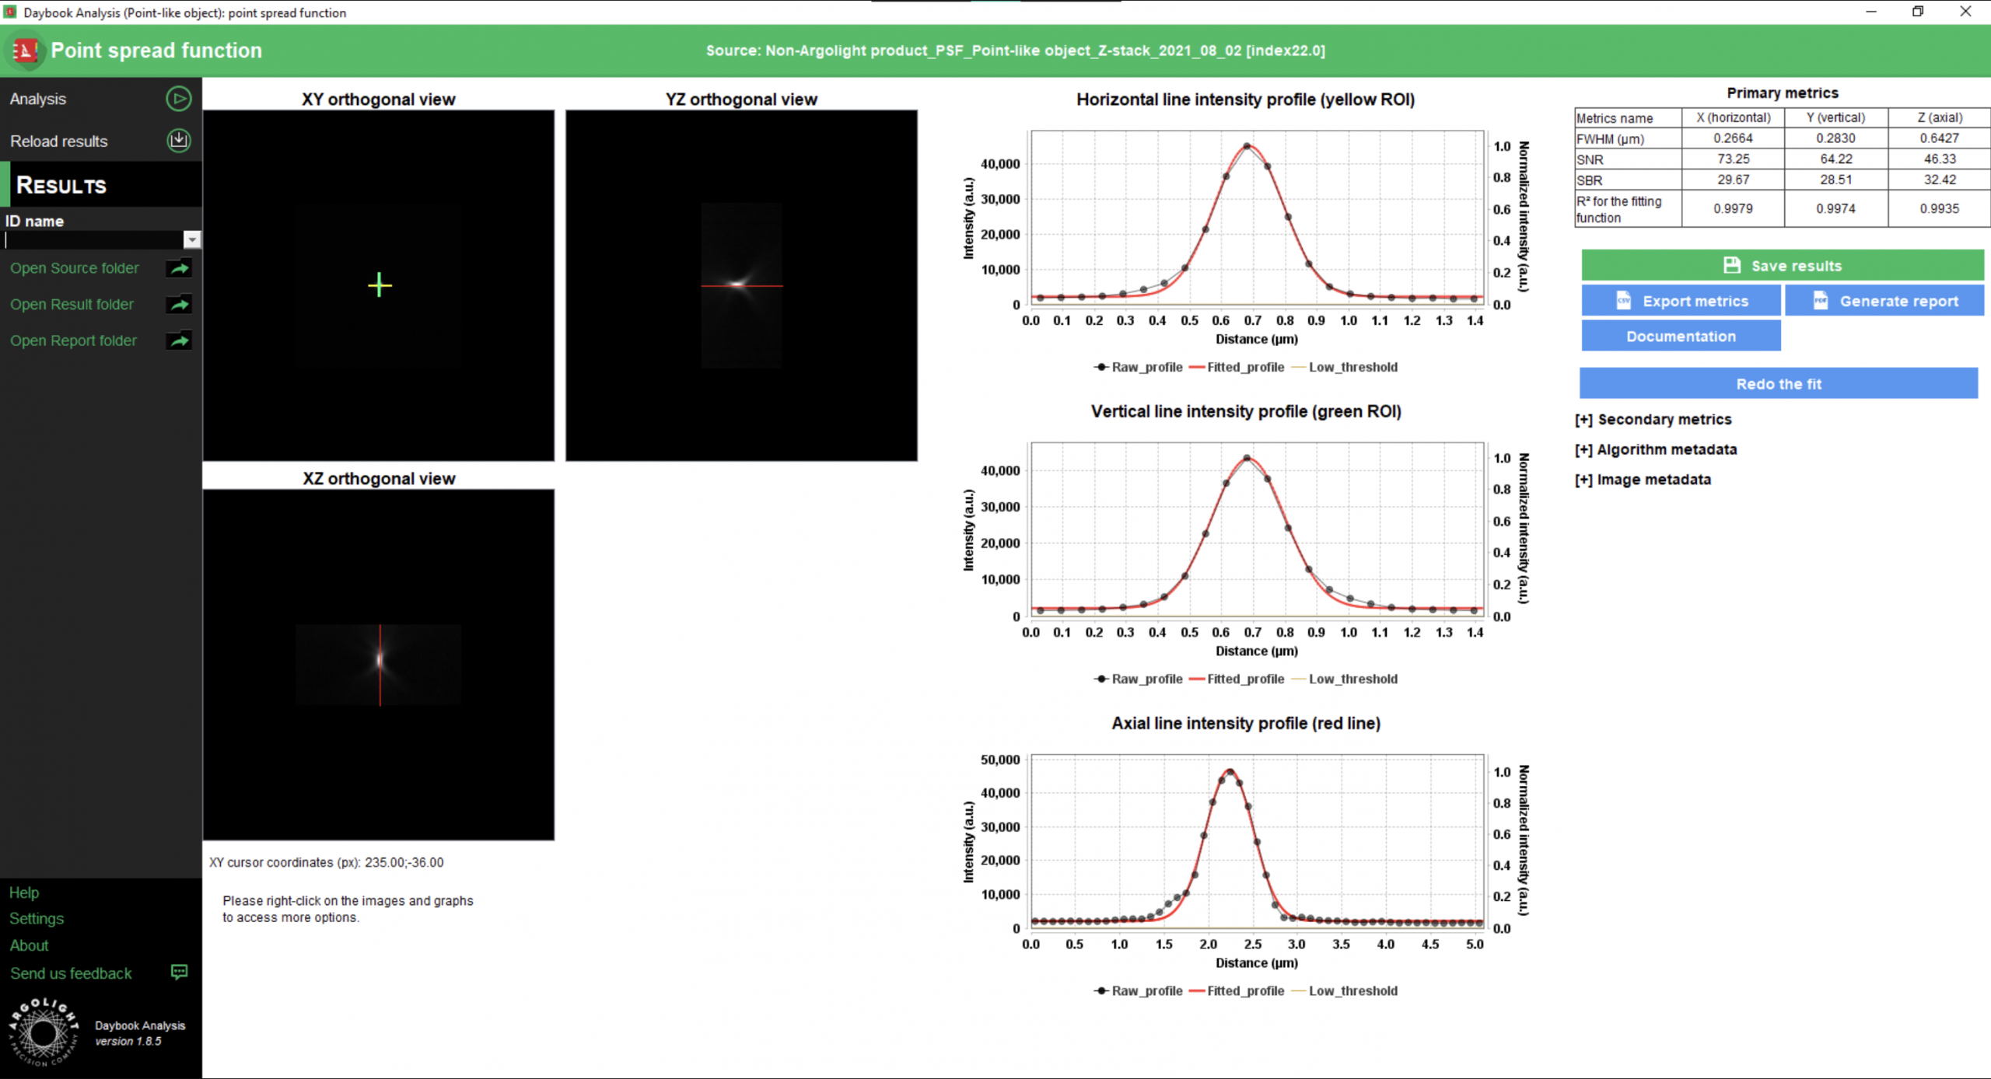The image size is (1991, 1079).
Task: Click the Open Report folder arrow icon
Action: click(179, 340)
